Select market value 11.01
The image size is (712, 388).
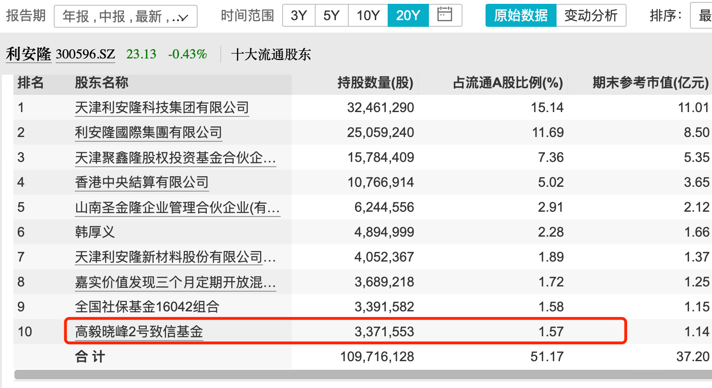click(x=694, y=107)
